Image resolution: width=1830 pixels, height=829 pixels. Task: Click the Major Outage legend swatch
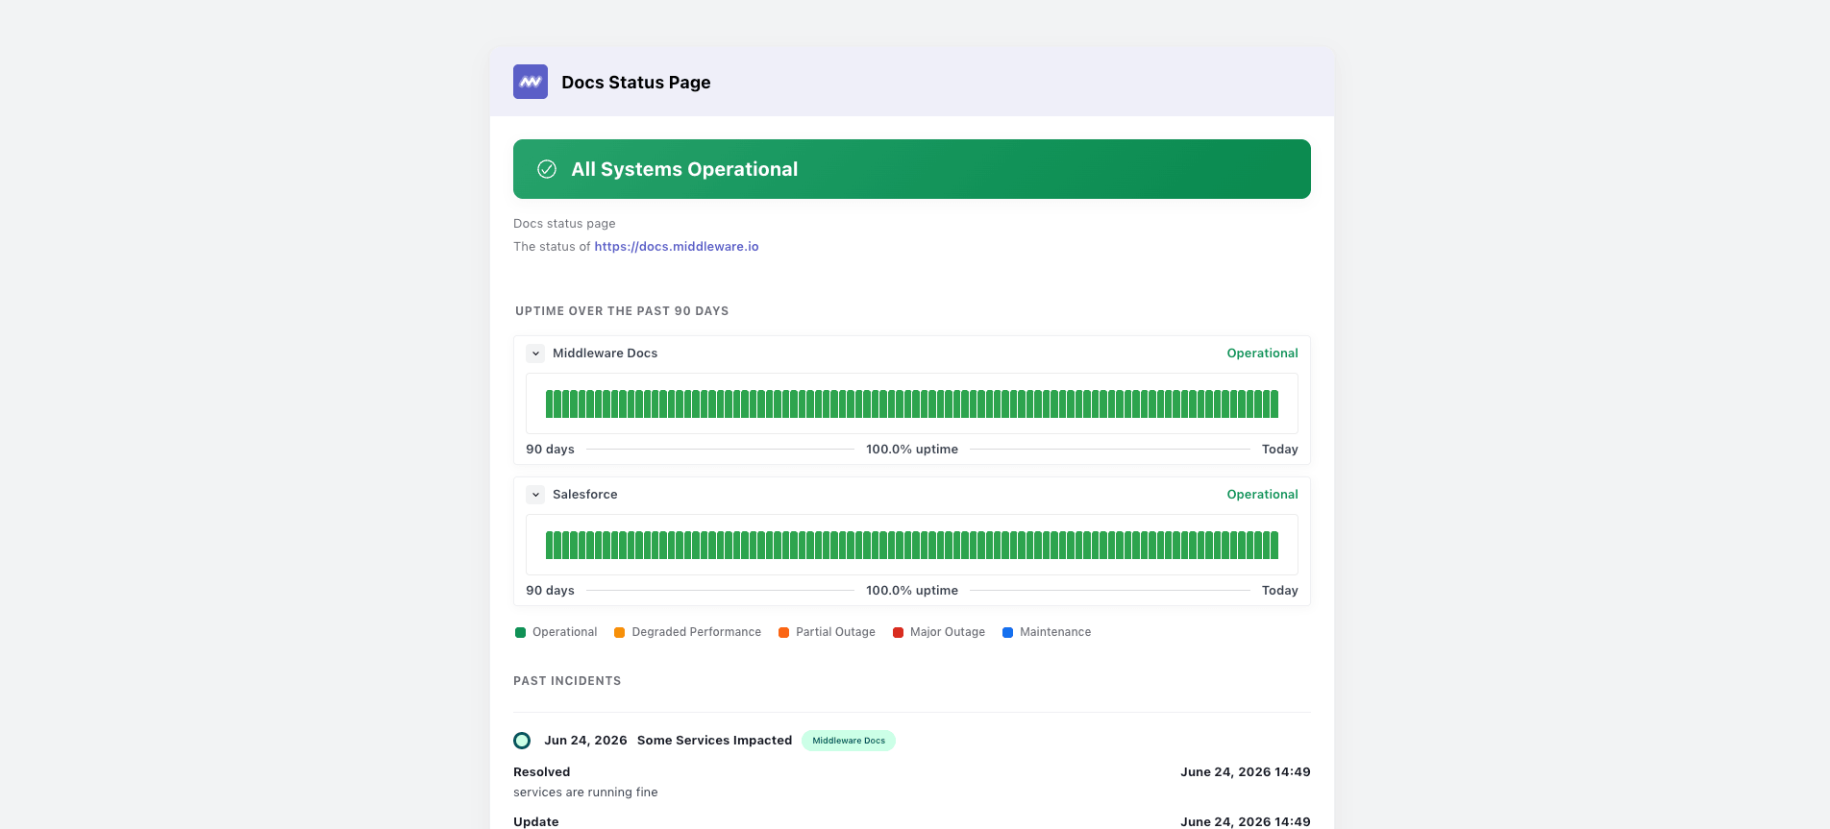(x=899, y=632)
